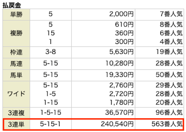The image size is (186, 132).
Task: Select the 19,330円 exacta payout
Action: tap(119, 75)
